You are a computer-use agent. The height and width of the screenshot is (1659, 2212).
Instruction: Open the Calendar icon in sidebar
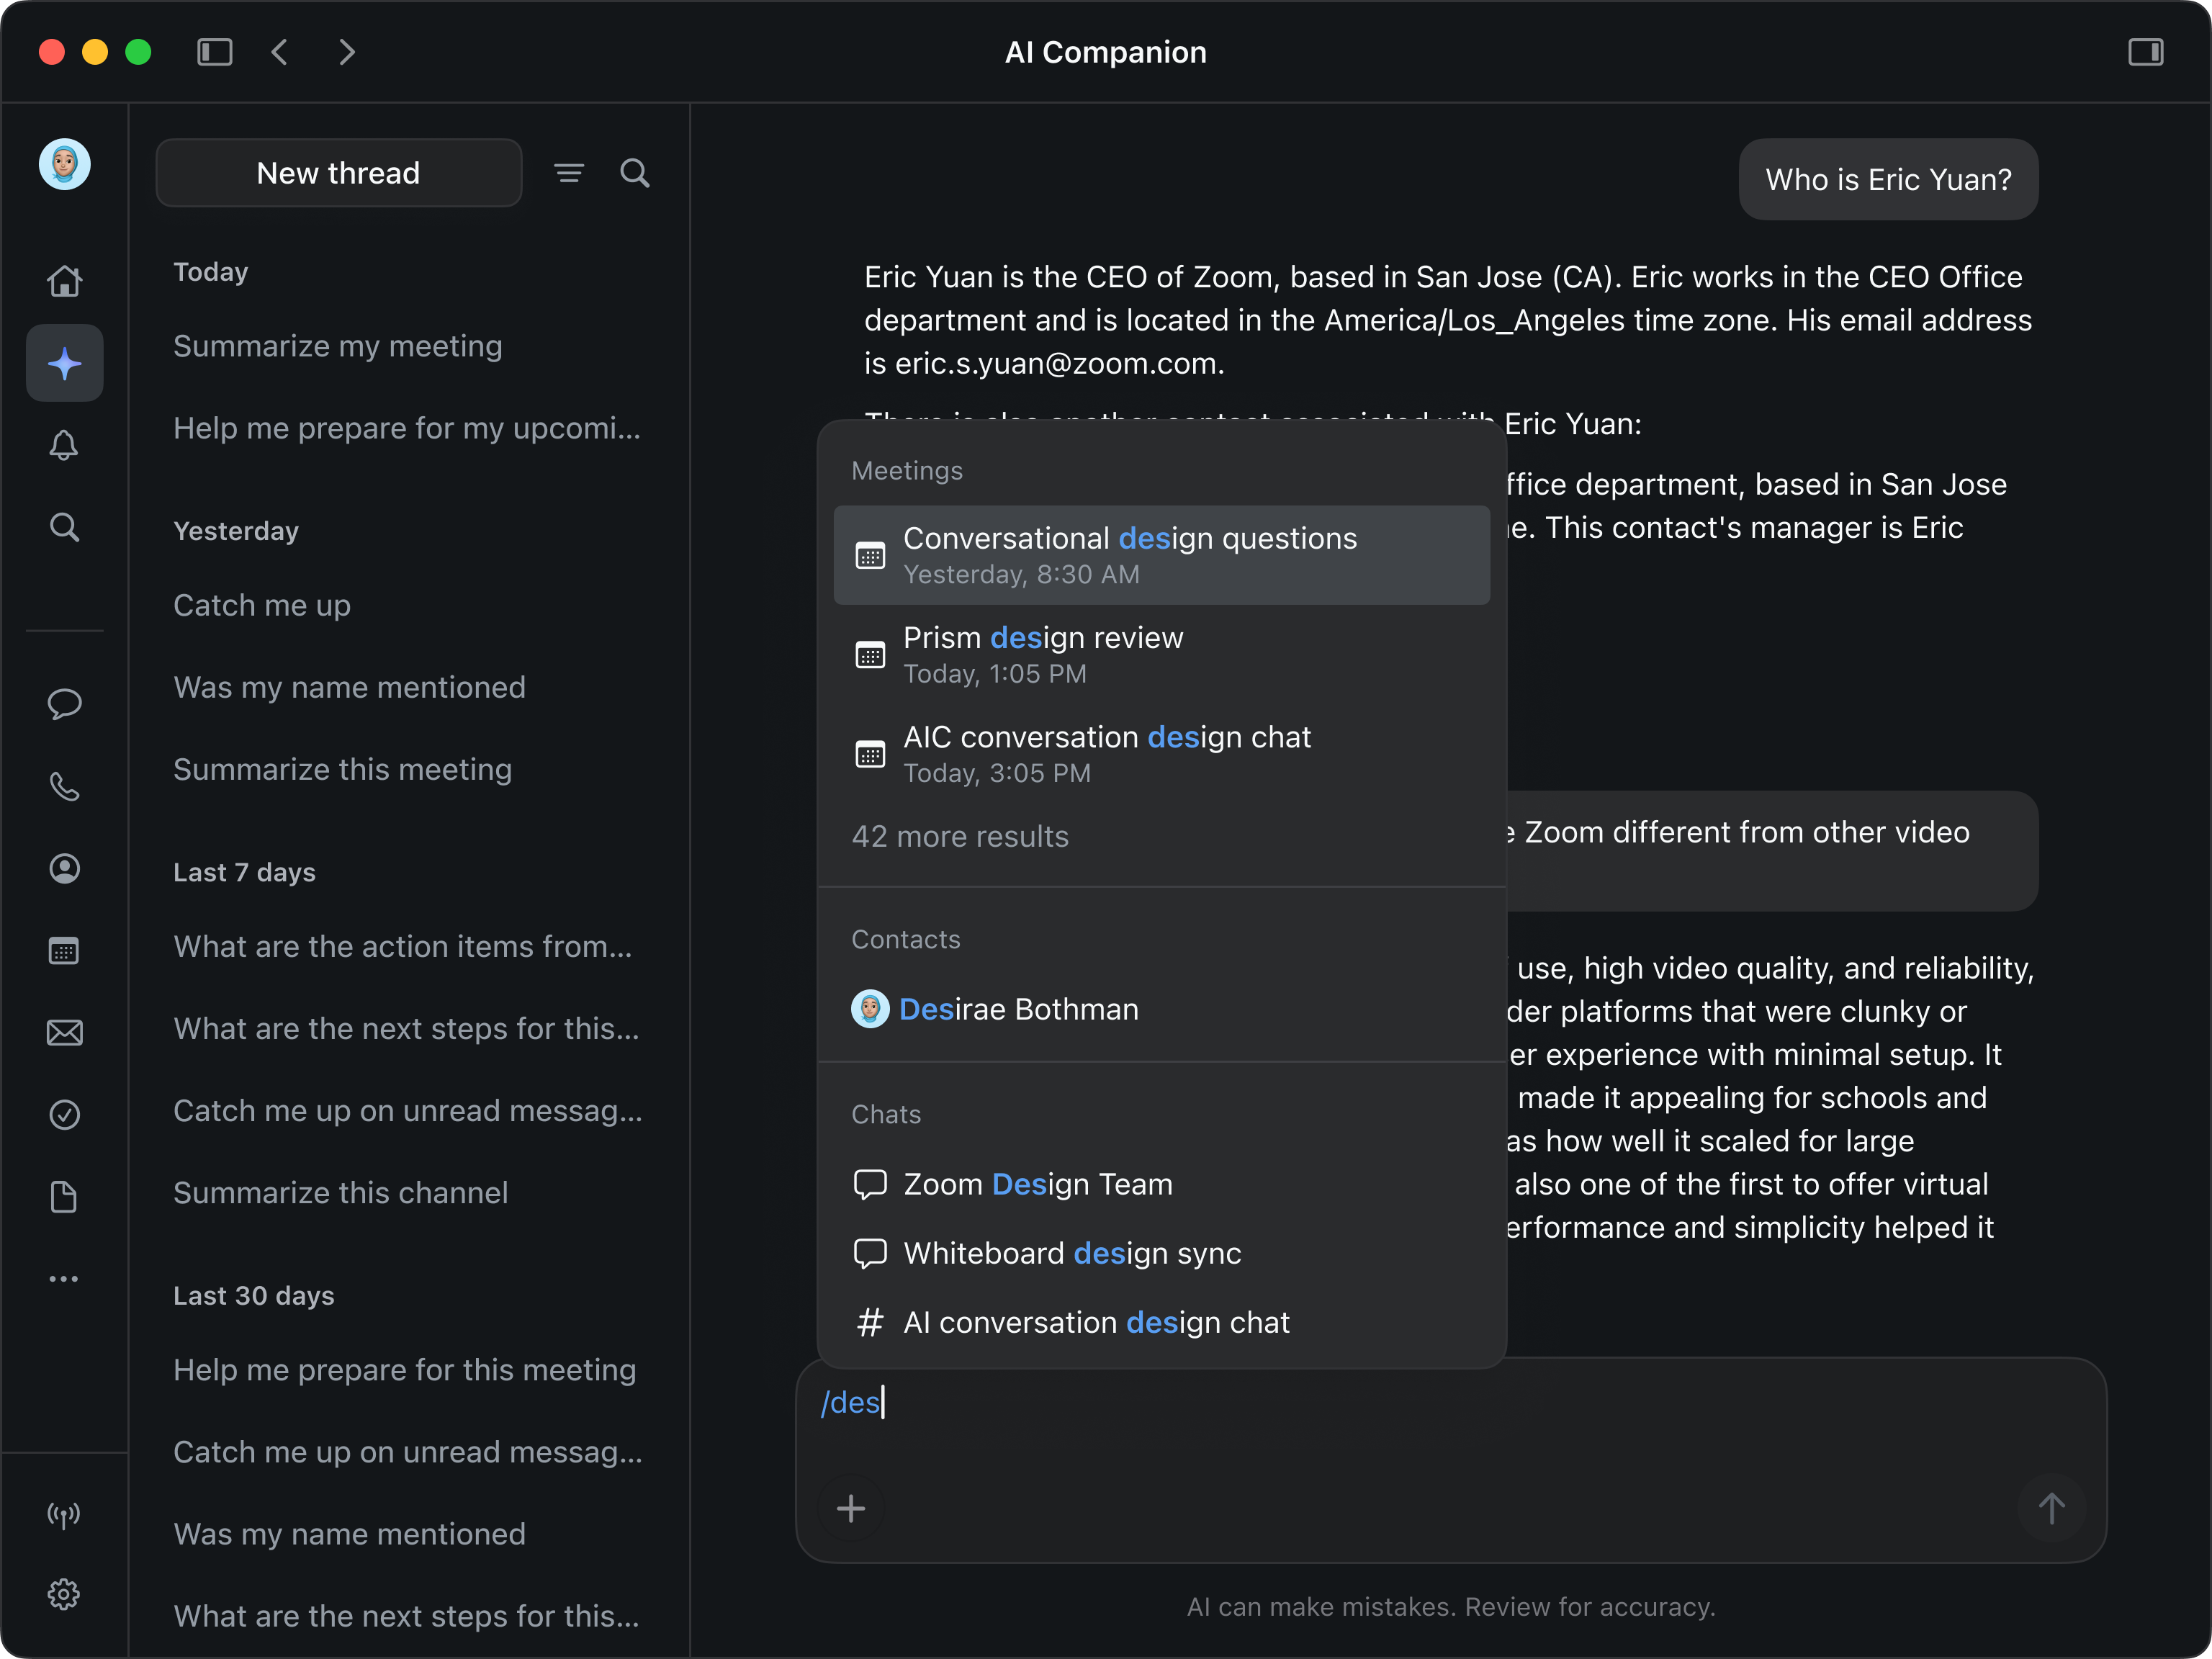(x=64, y=950)
